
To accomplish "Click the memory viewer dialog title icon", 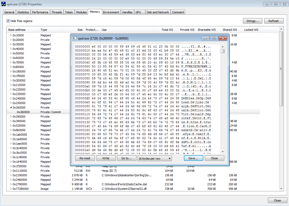I will 75,38.
